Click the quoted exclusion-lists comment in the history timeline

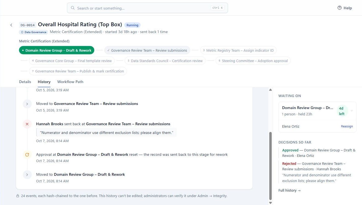pos(106,133)
